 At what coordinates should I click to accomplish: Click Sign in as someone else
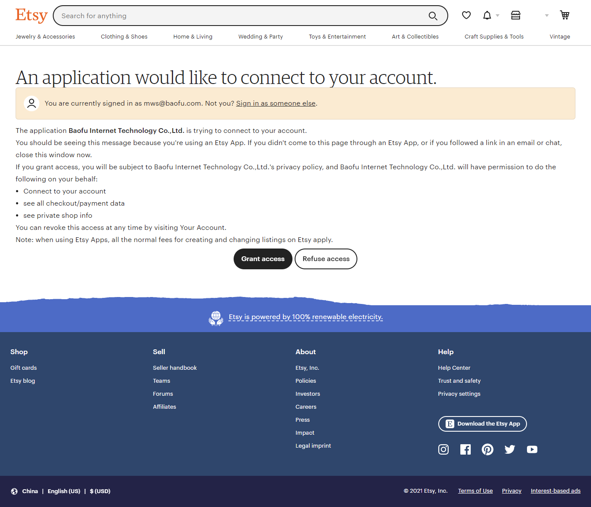pos(276,103)
